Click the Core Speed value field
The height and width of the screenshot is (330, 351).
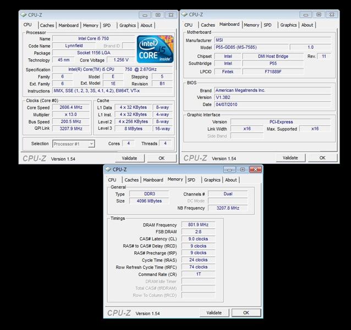coord(71,107)
